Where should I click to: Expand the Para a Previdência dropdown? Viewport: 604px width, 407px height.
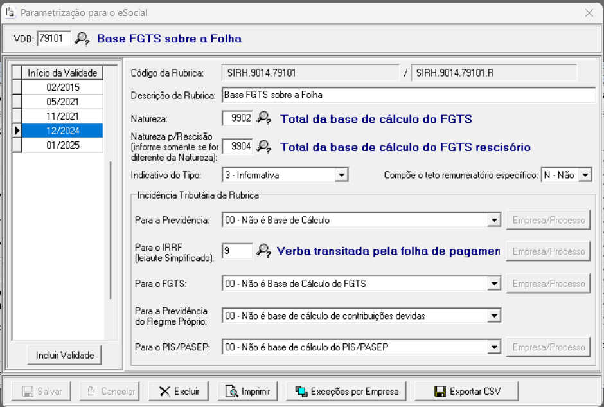pos(494,221)
